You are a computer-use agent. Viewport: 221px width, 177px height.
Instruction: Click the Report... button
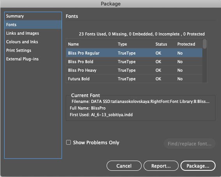click(x=161, y=166)
